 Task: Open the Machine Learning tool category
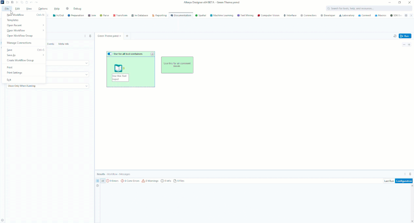(222, 15)
